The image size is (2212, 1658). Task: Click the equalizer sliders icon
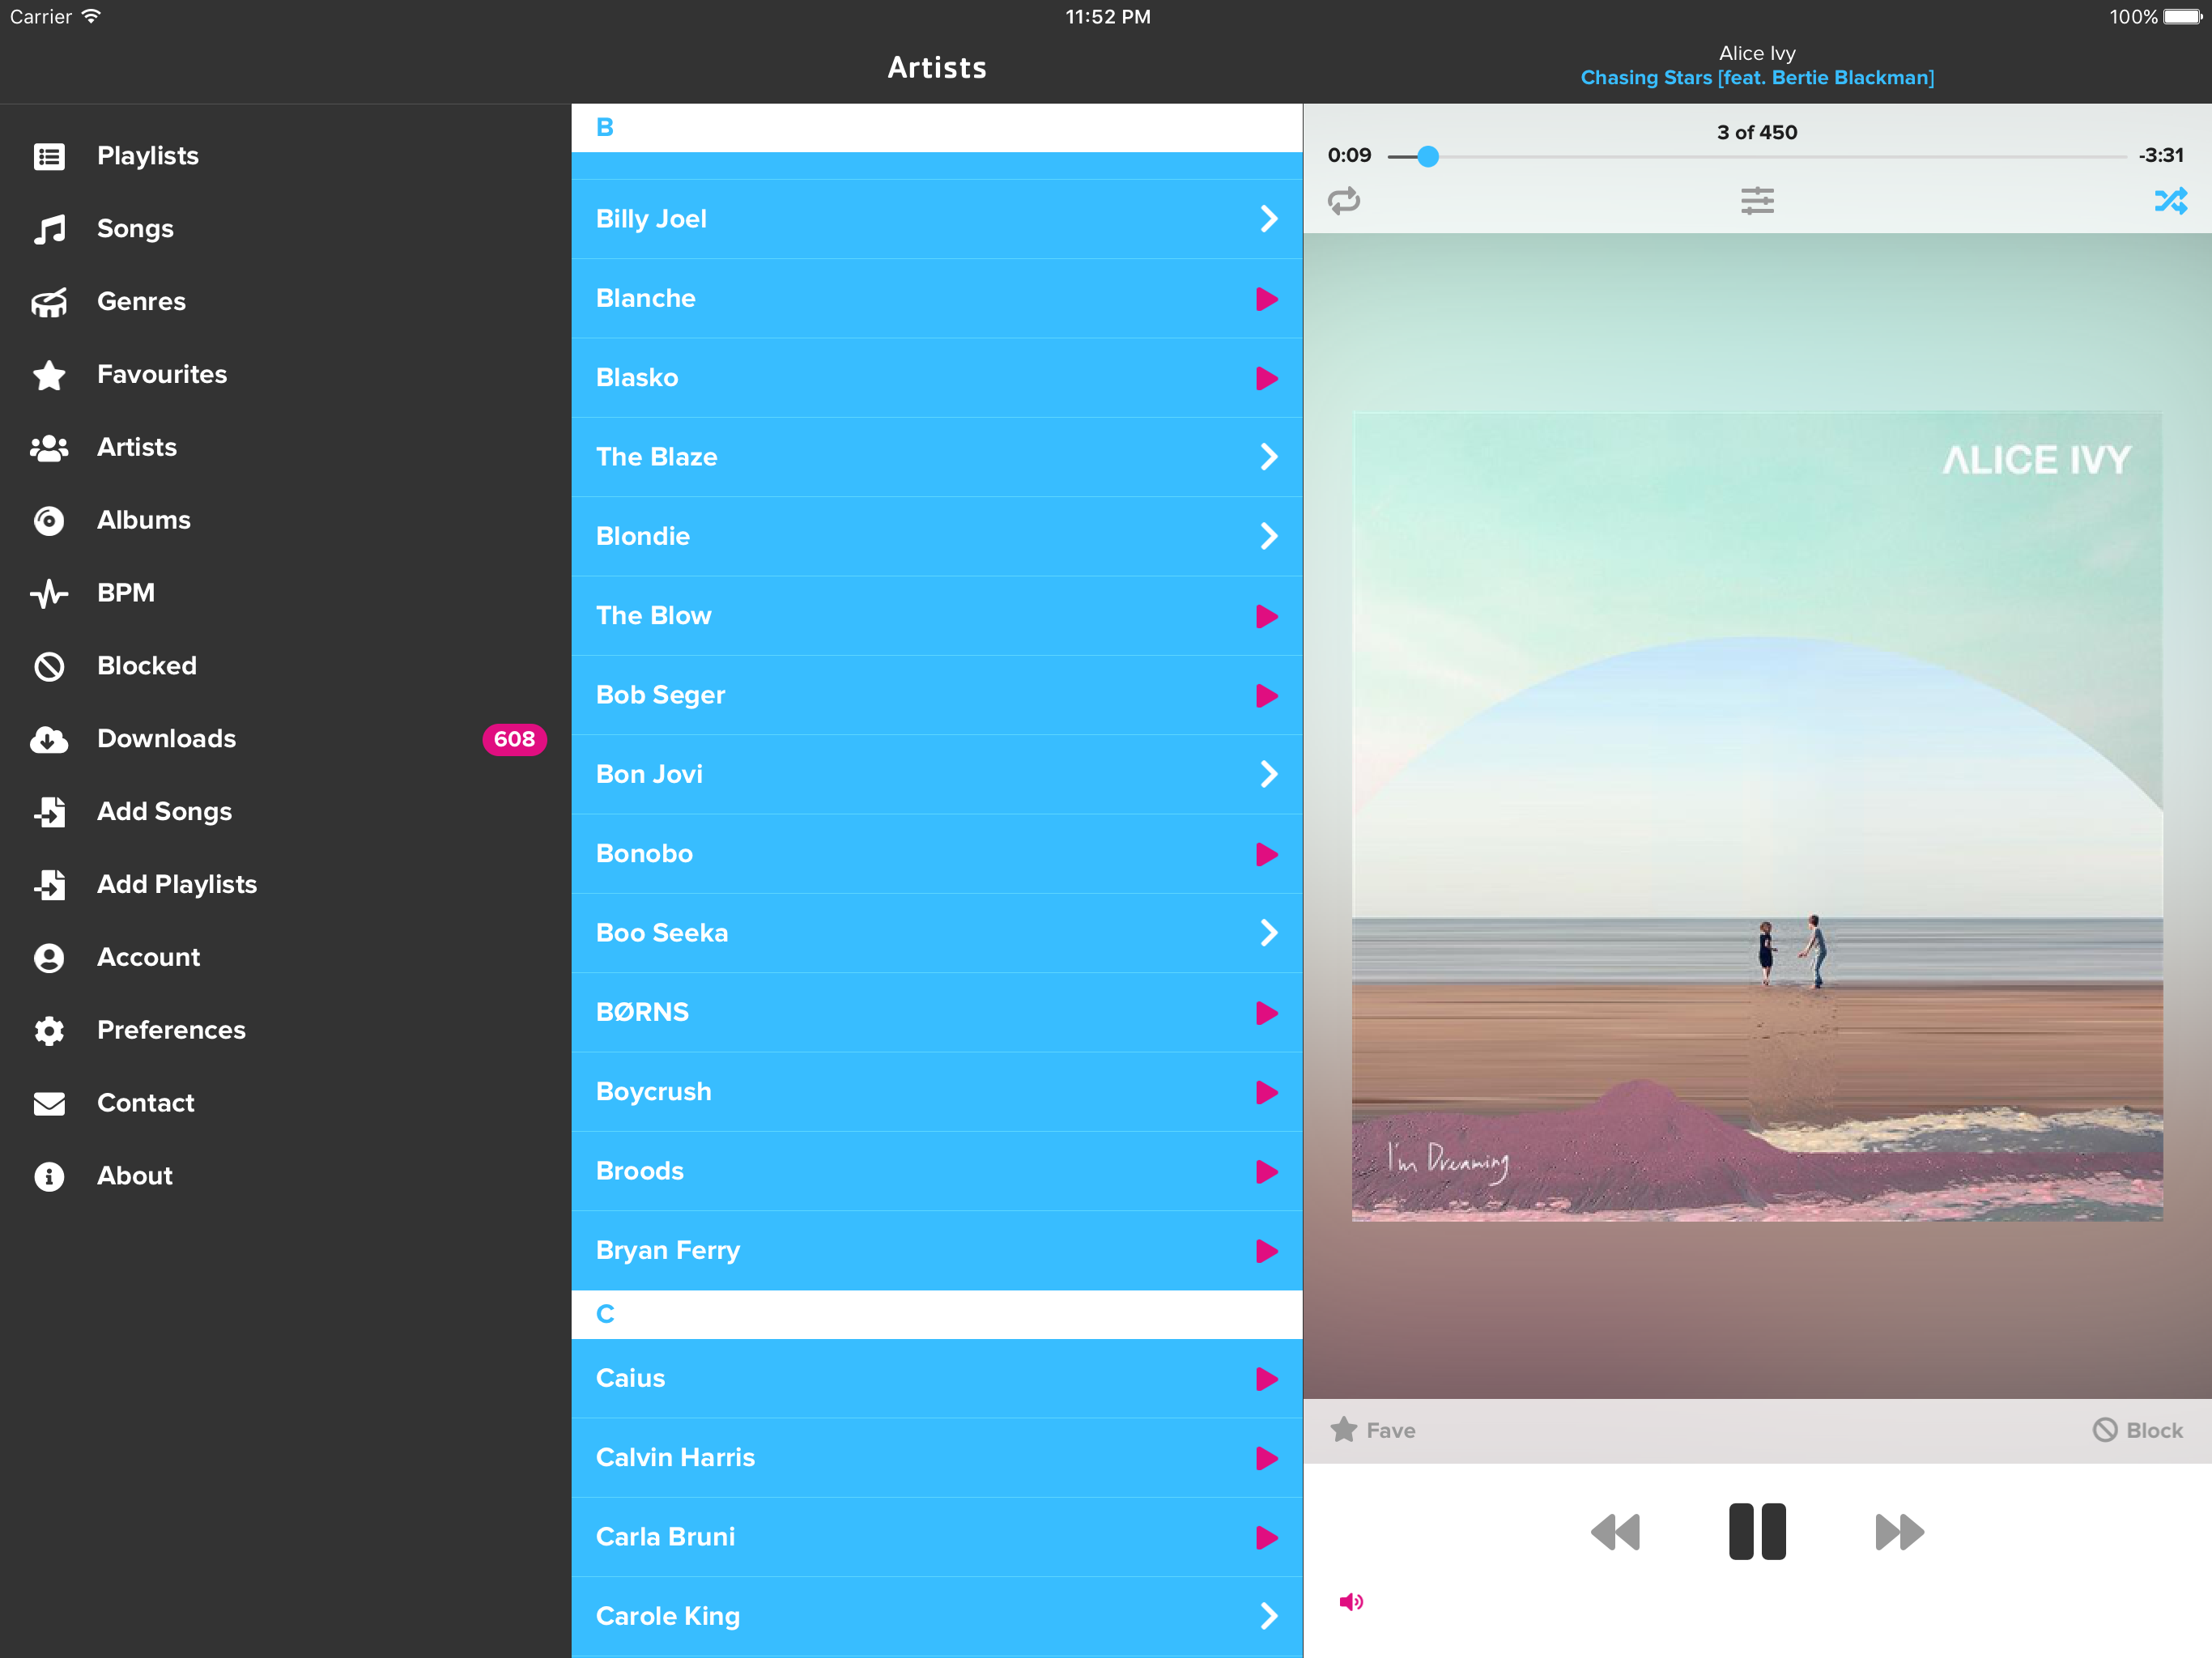1756,201
